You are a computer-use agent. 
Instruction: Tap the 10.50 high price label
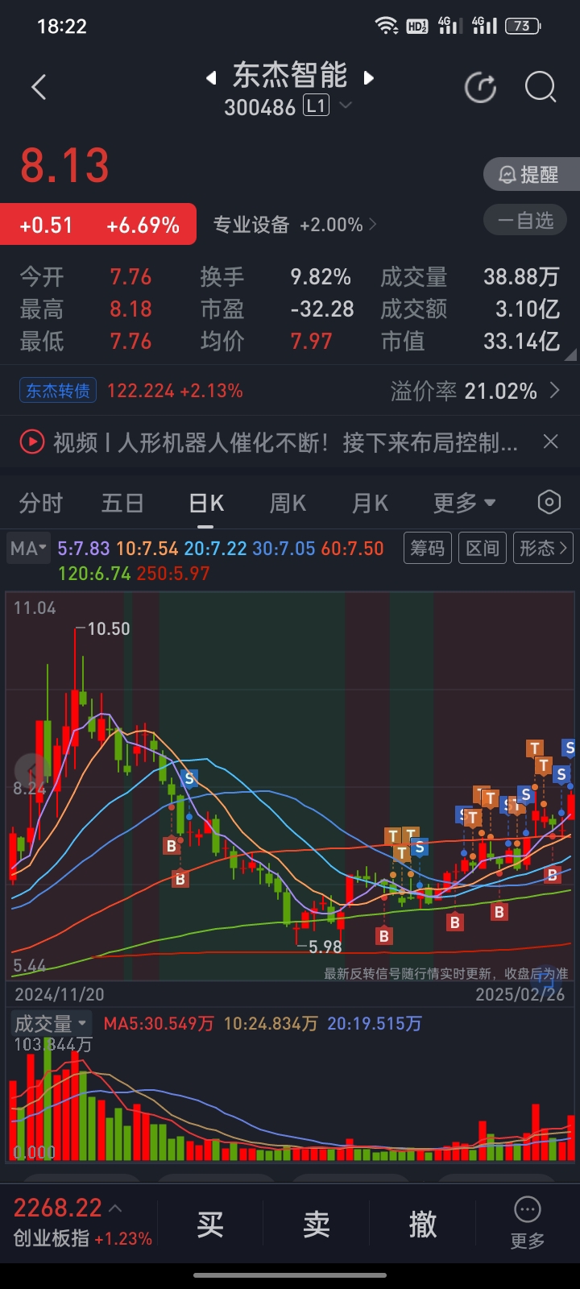(x=108, y=628)
